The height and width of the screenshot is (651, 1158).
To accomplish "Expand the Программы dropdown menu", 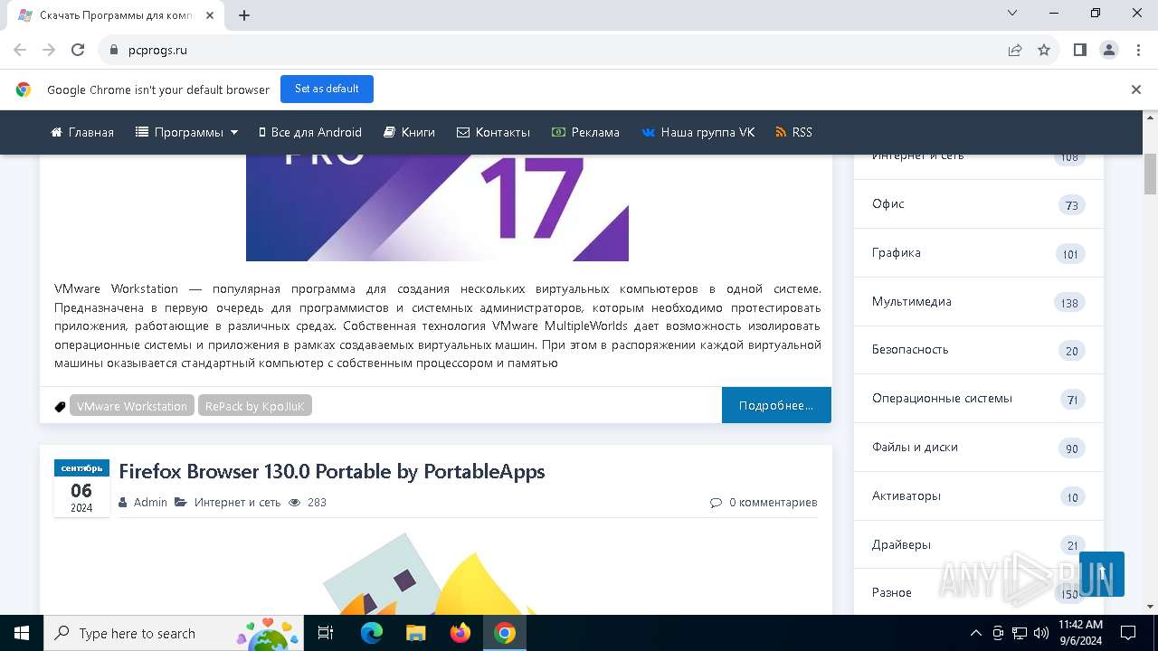I will [x=187, y=132].
